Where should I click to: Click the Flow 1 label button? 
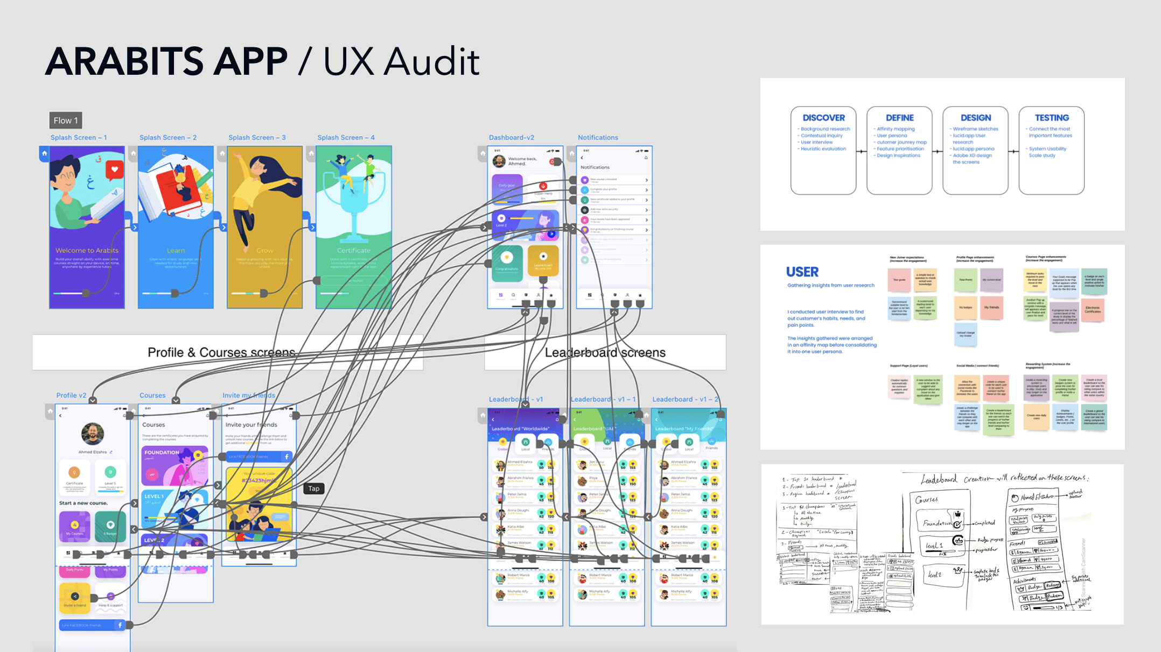click(66, 121)
